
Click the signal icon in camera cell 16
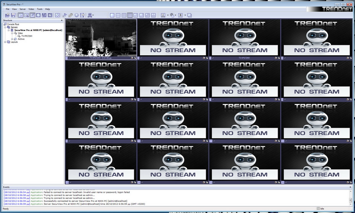pyautogui.click(x=348, y=183)
